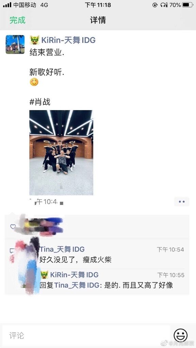Open the dance group photo

pyautogui.click(x=61, y=153)
